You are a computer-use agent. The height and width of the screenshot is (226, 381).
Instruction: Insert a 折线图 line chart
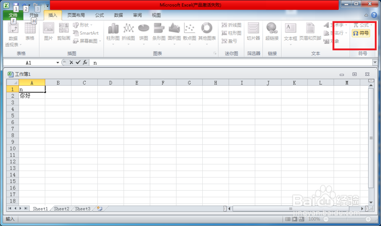(128, 34)
